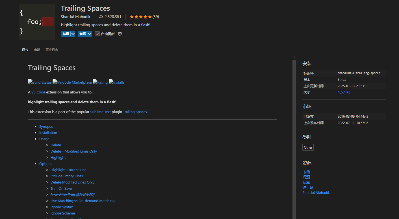The height and width of the screenshot is (219, 399).
Task: Click the 465.4 KB size link
Action: point(344,92)
